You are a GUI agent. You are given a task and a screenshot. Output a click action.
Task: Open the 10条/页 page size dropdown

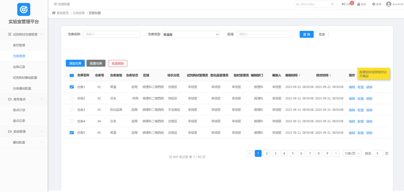[x=352, y=153]
